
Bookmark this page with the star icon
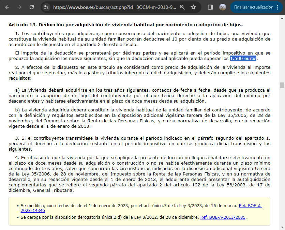193,7
